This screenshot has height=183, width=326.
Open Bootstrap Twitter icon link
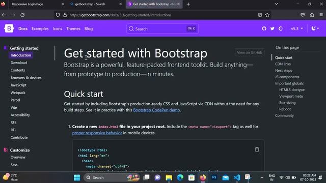coord(273,28)
